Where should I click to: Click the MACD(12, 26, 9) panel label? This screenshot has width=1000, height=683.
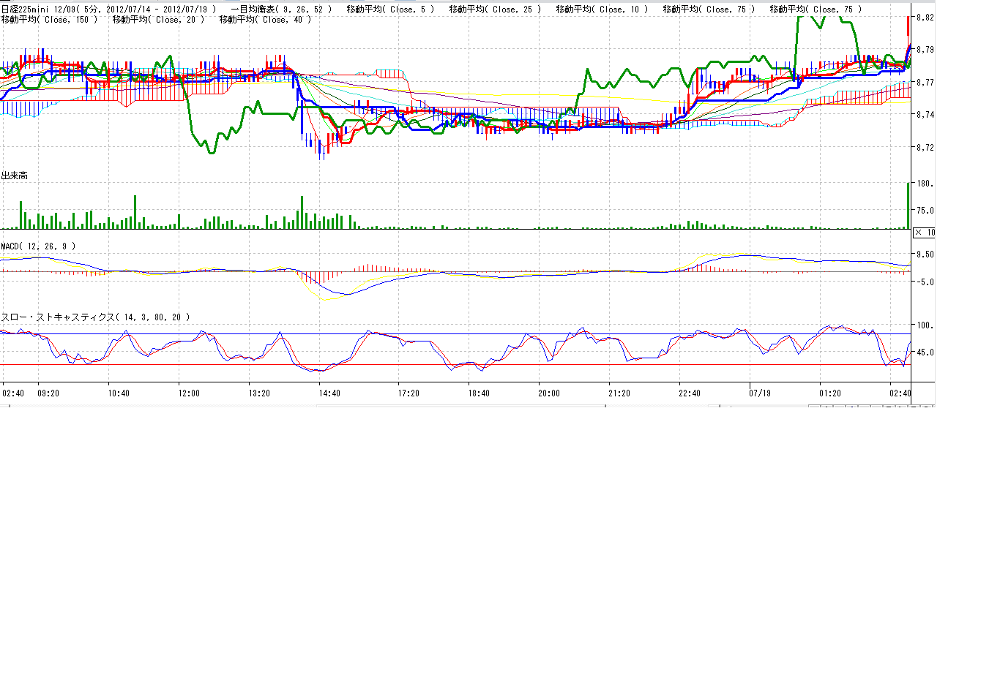point(38,246)
